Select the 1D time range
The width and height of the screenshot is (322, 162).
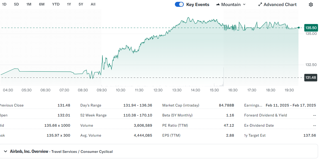click(x=4, y=4)
